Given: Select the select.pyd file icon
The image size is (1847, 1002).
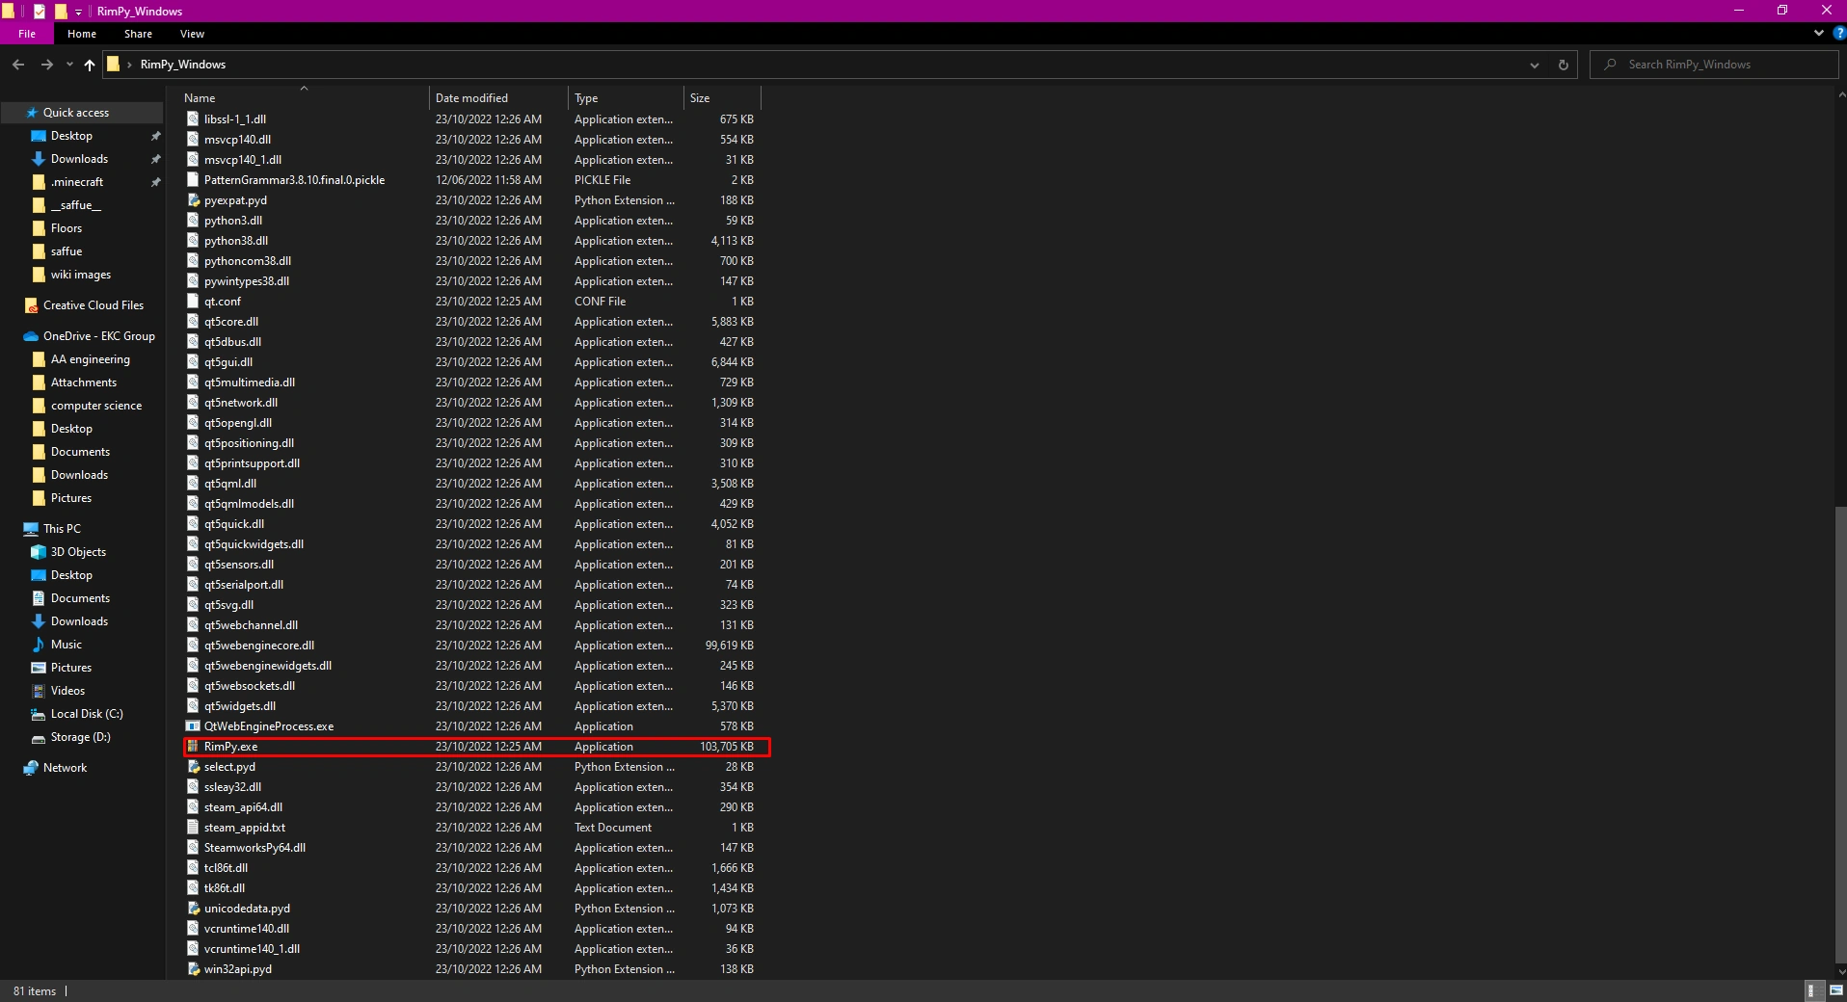Looking at the screenshot, I should [x=193, y=767].
